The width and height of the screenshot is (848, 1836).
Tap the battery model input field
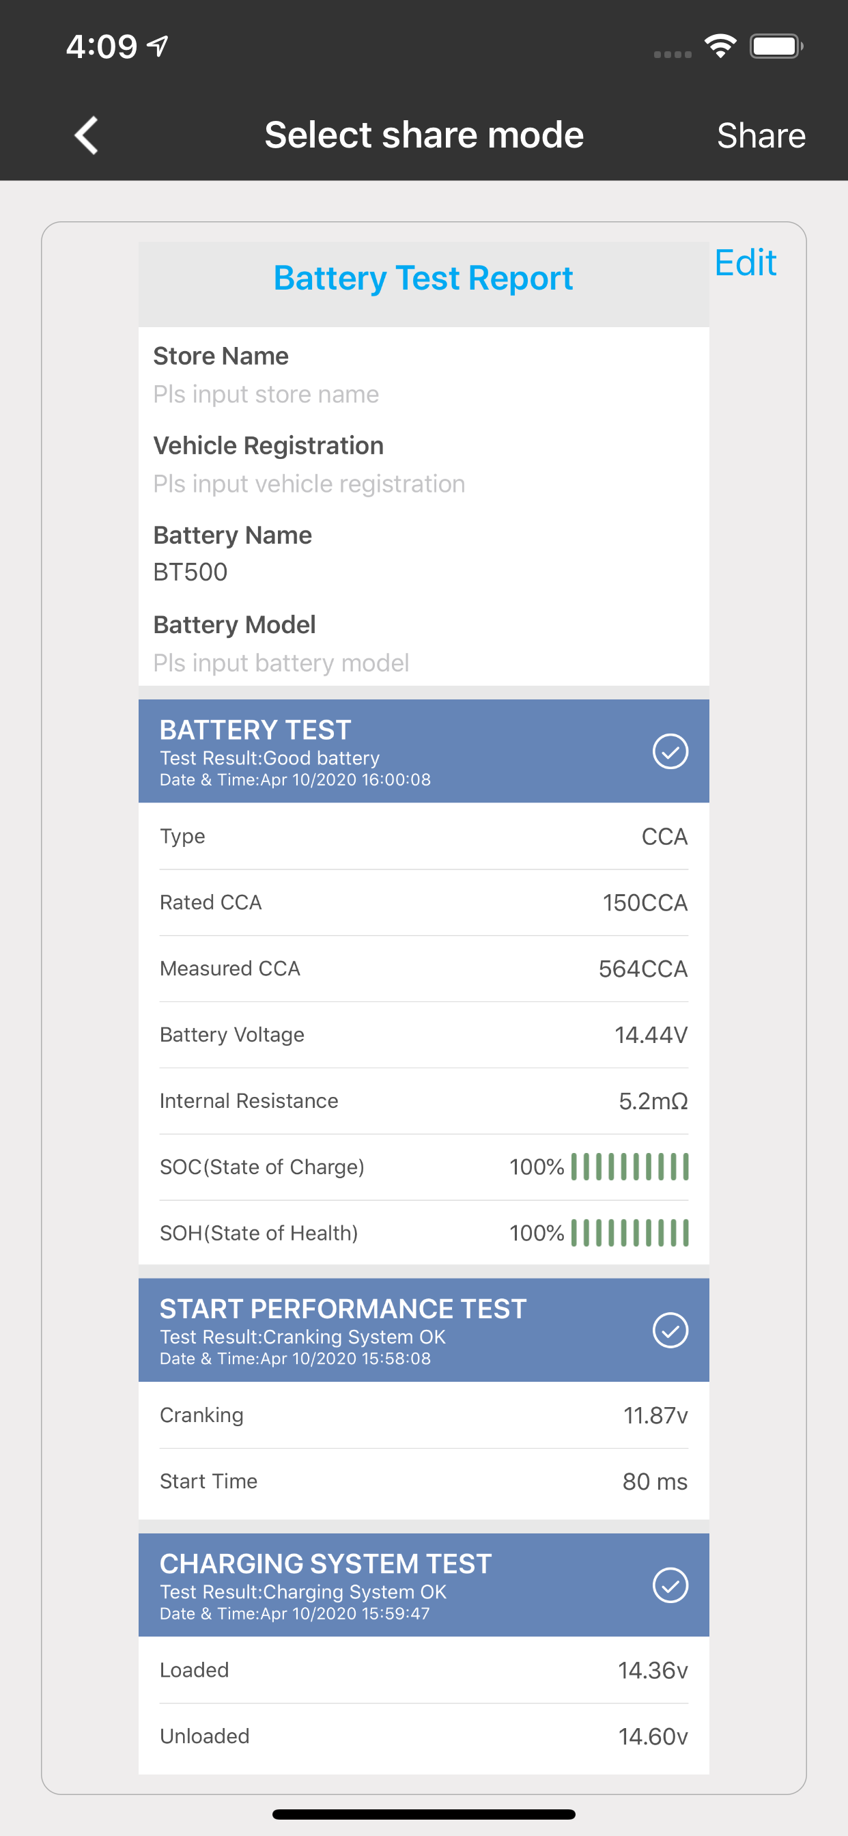[x=423, y=663]
